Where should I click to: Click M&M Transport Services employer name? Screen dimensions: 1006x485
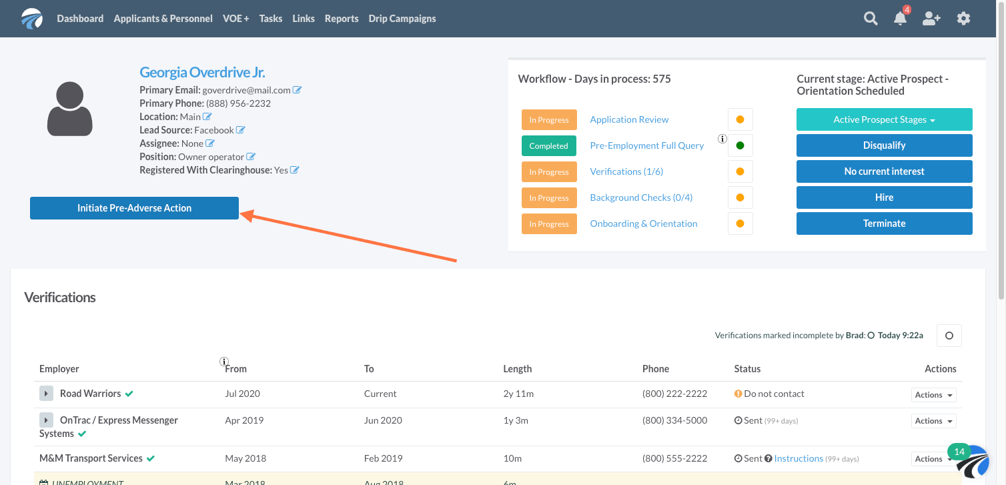click(x=91, y=458)
